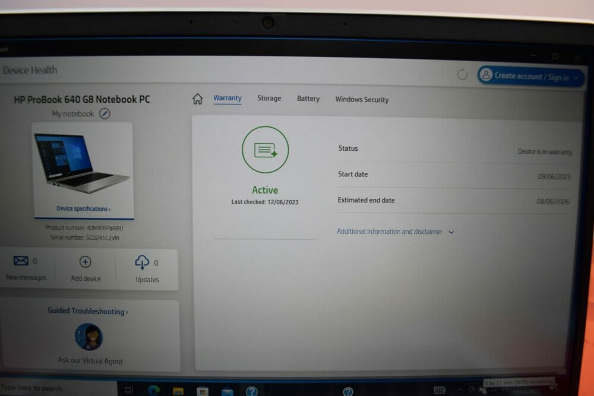Click the Add device label

(86, 278)
